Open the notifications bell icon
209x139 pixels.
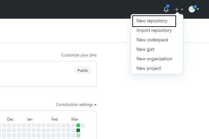166,10
